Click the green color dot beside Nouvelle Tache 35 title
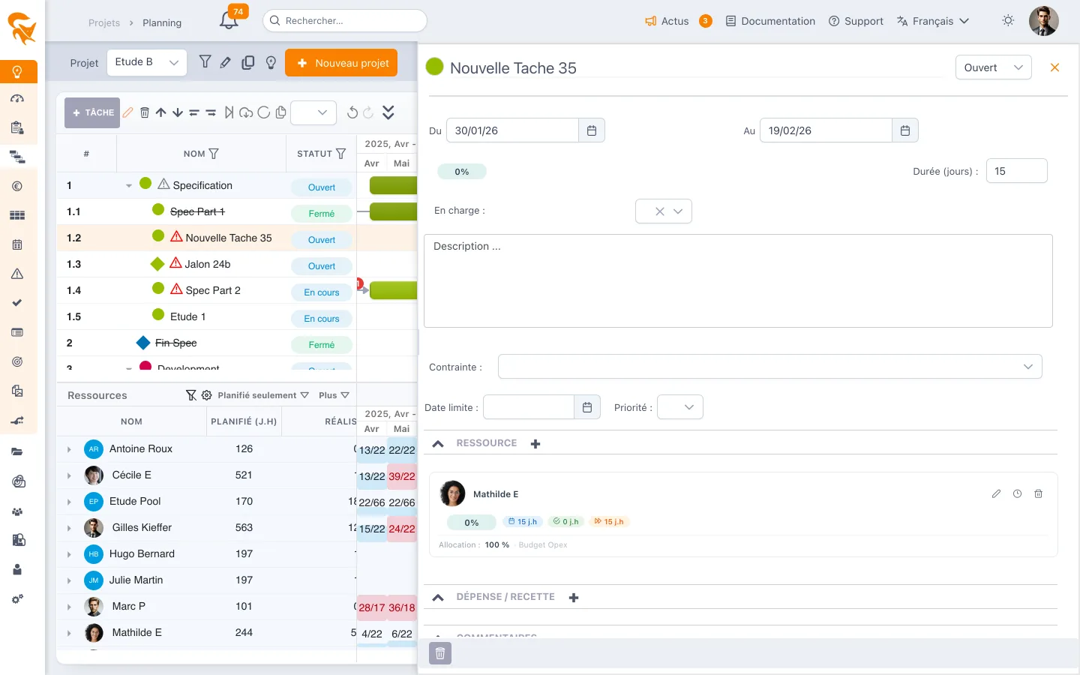Viewport: 1080px width, 675px height. [x=434, y=67]
